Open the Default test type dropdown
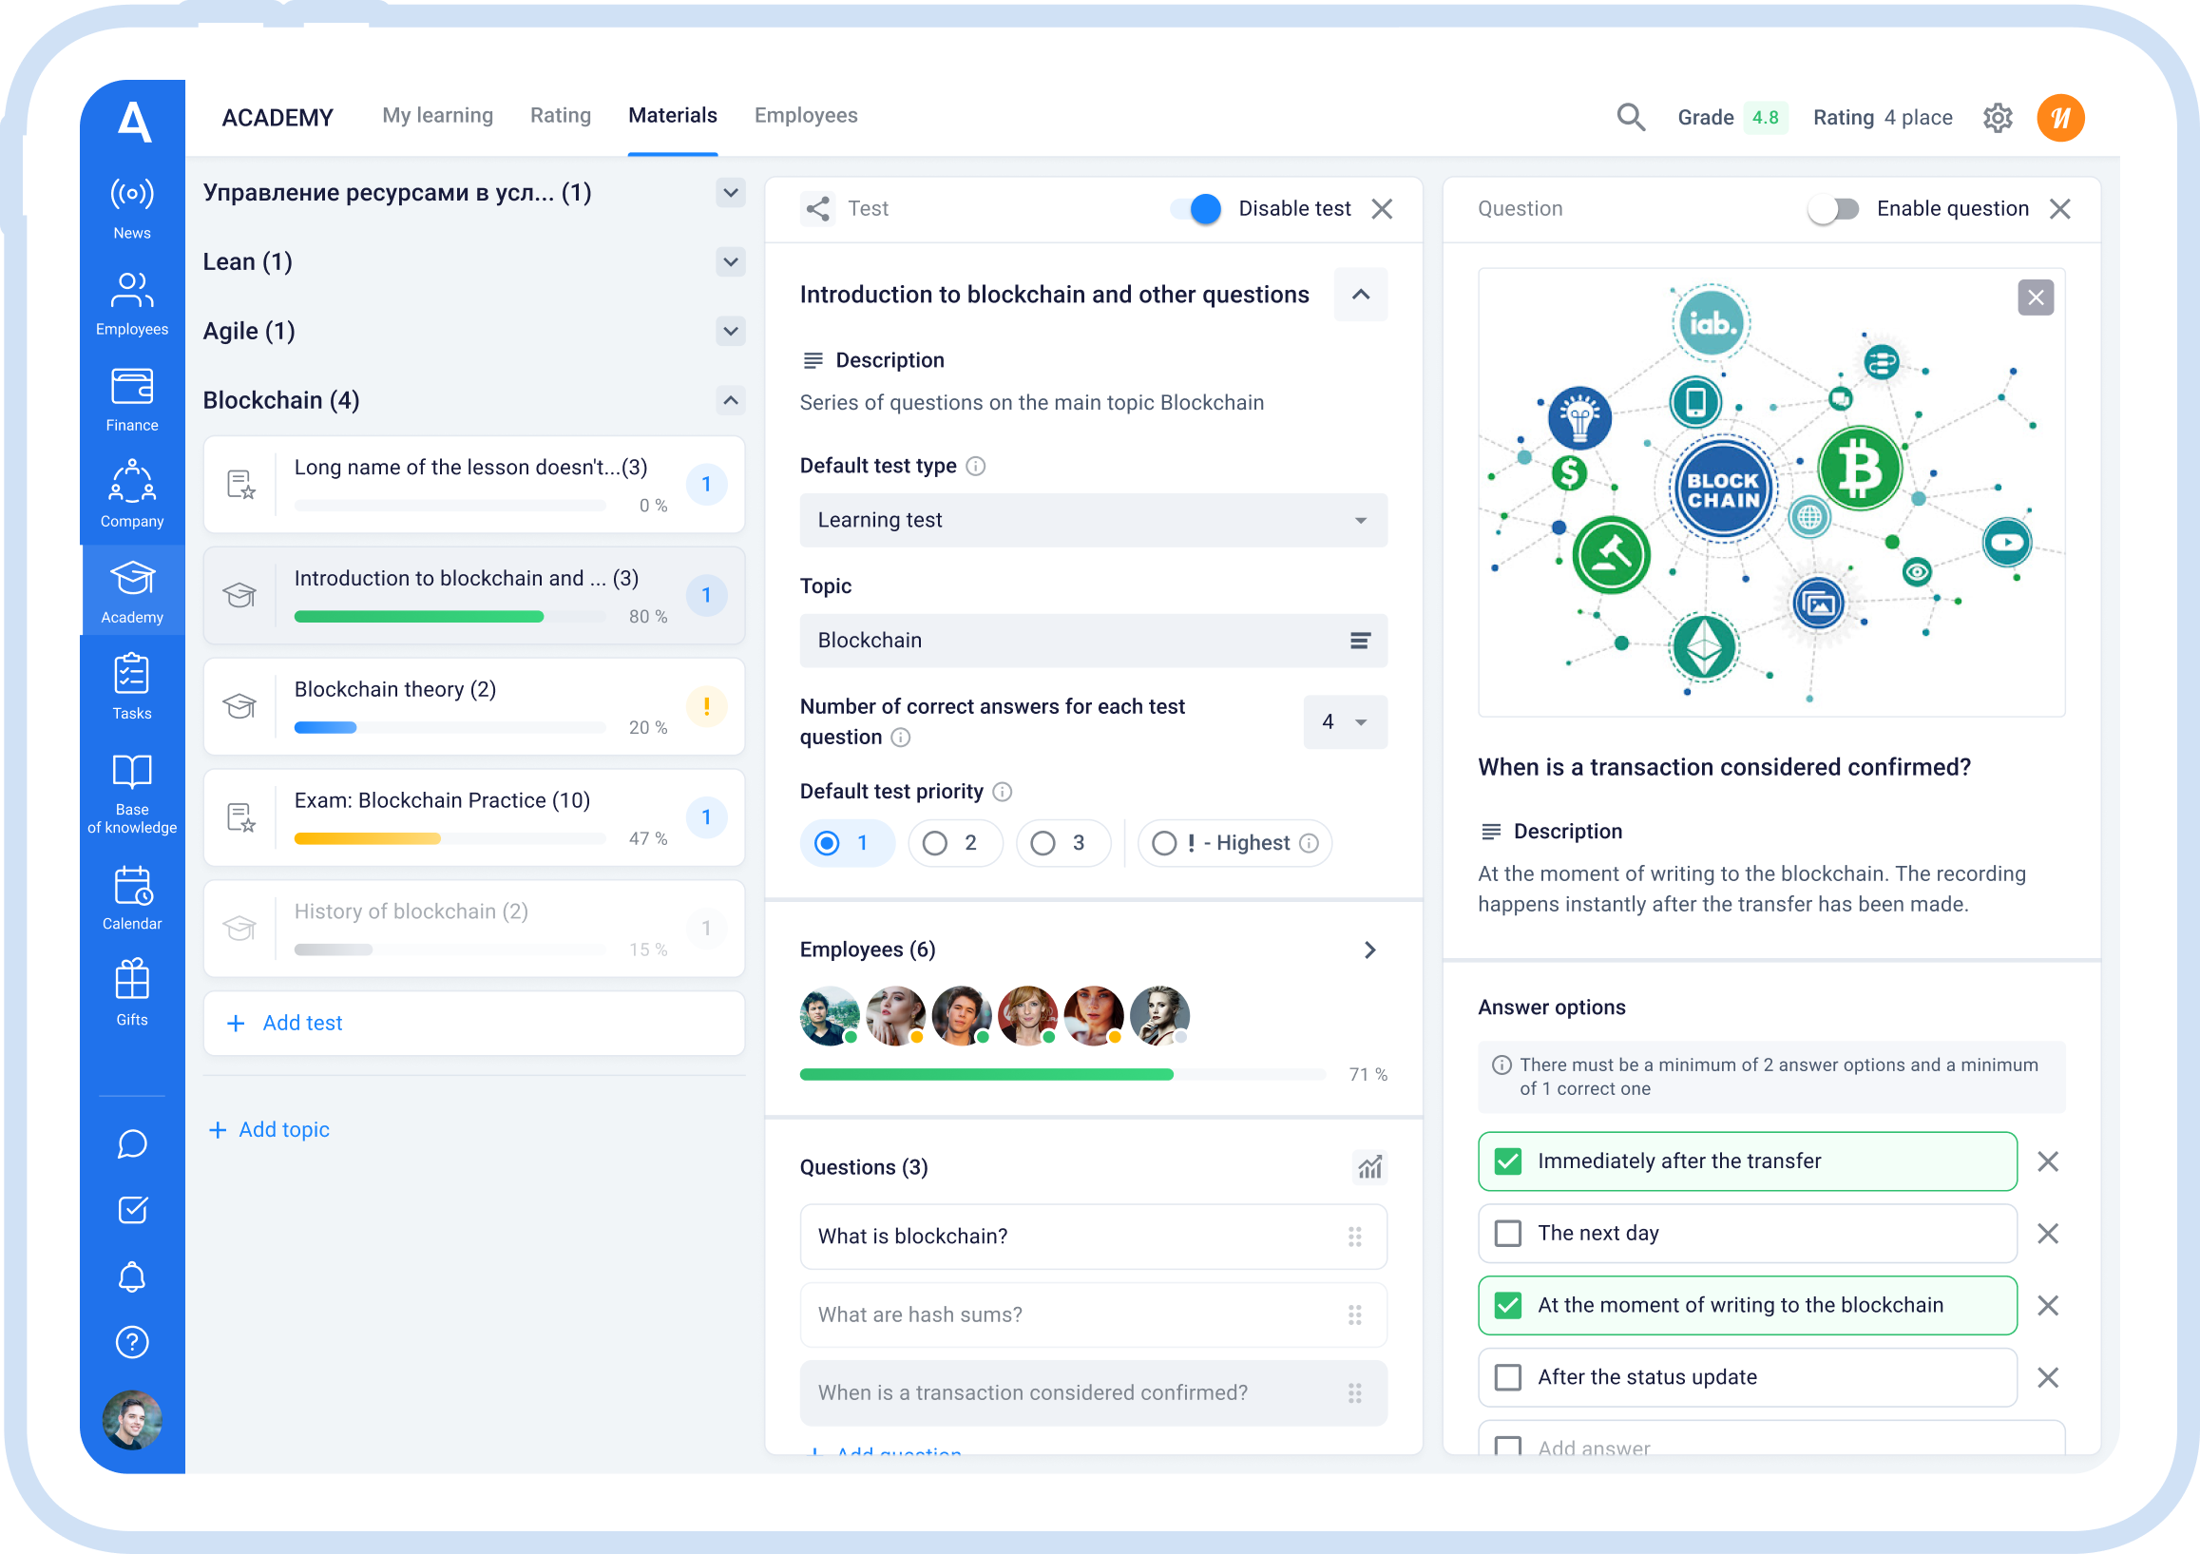This screenshot has width=2200, height=1554. (1092, 520)
